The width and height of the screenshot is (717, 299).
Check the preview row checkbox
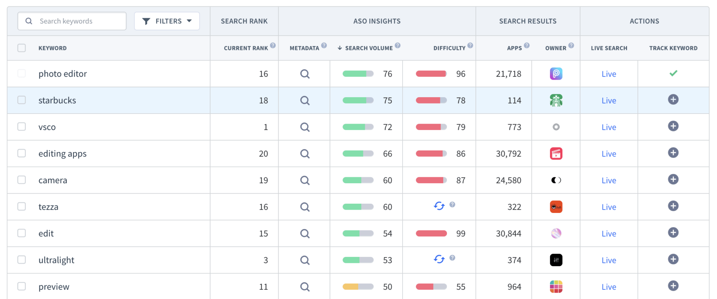click(22, 286)
